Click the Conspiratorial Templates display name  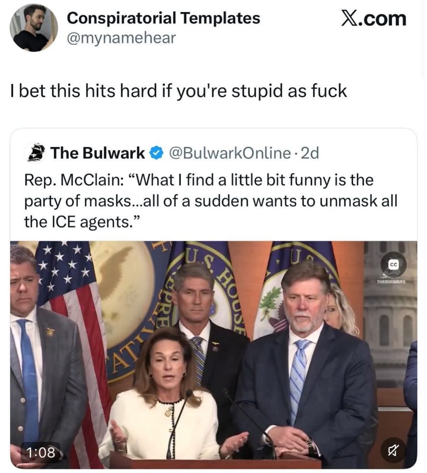tap(163, 18)
